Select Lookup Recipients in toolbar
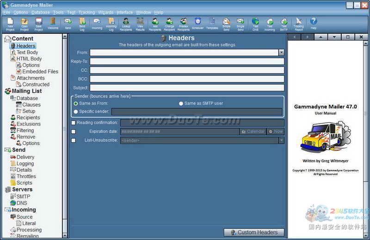 126,24
